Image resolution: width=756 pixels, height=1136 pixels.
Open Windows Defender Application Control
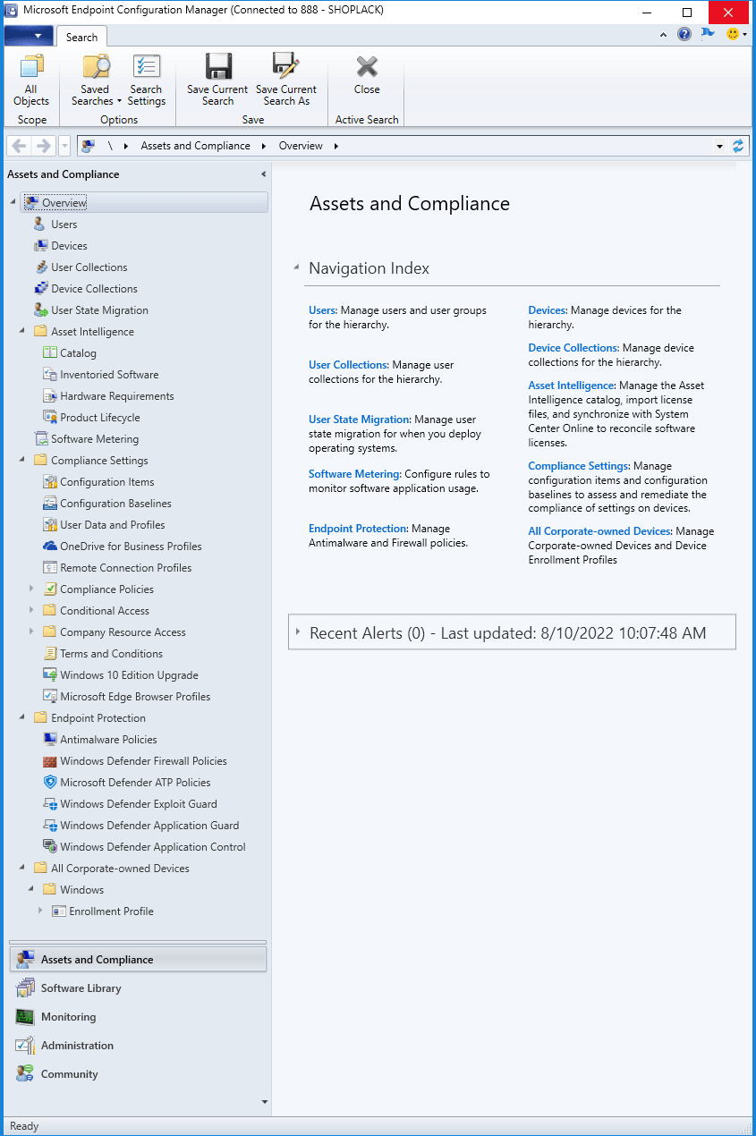[152, 847]
